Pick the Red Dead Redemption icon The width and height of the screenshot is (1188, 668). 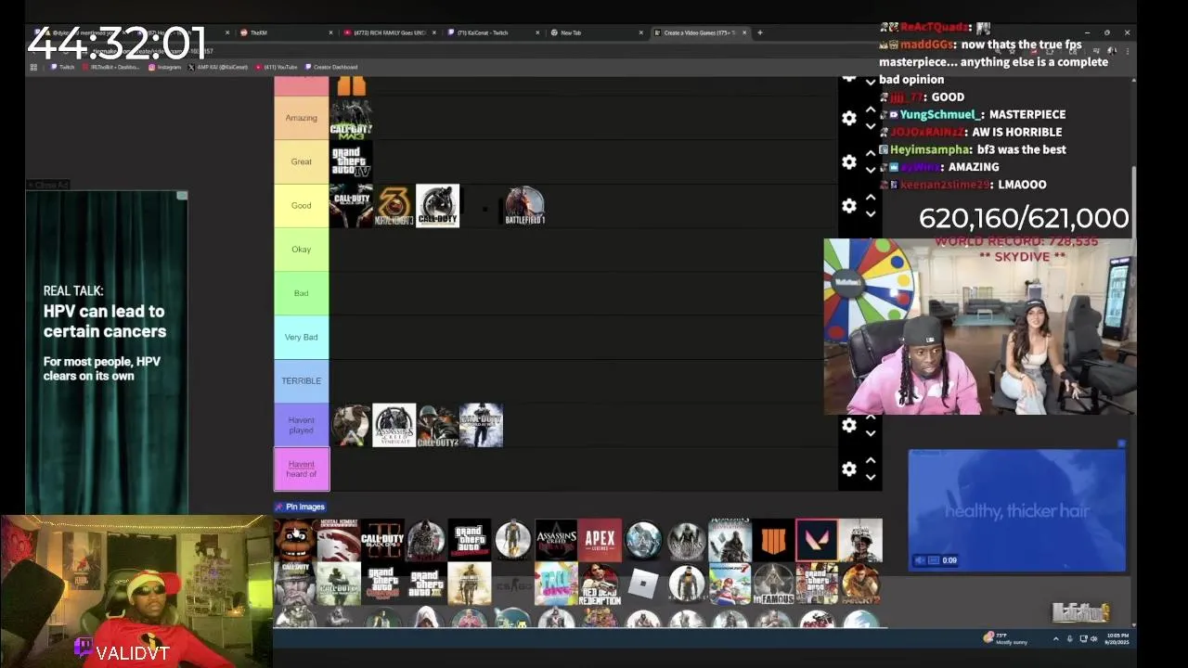coord(600,584)
